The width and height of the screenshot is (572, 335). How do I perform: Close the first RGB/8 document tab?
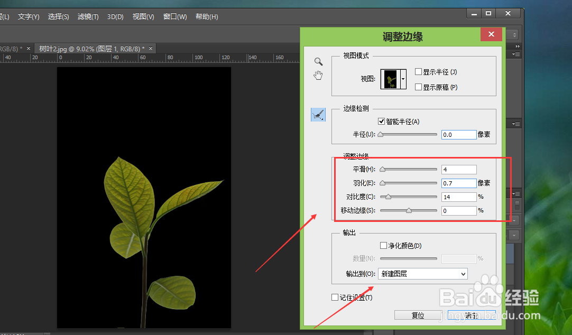point(29,48)
